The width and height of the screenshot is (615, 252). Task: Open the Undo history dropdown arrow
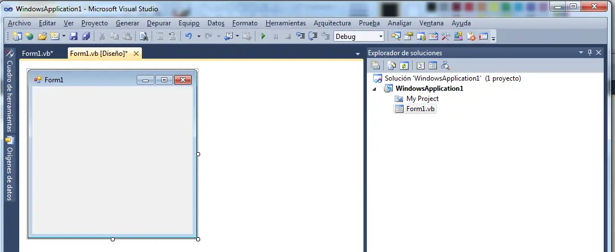pyautogui.click(x=198, y=37)
